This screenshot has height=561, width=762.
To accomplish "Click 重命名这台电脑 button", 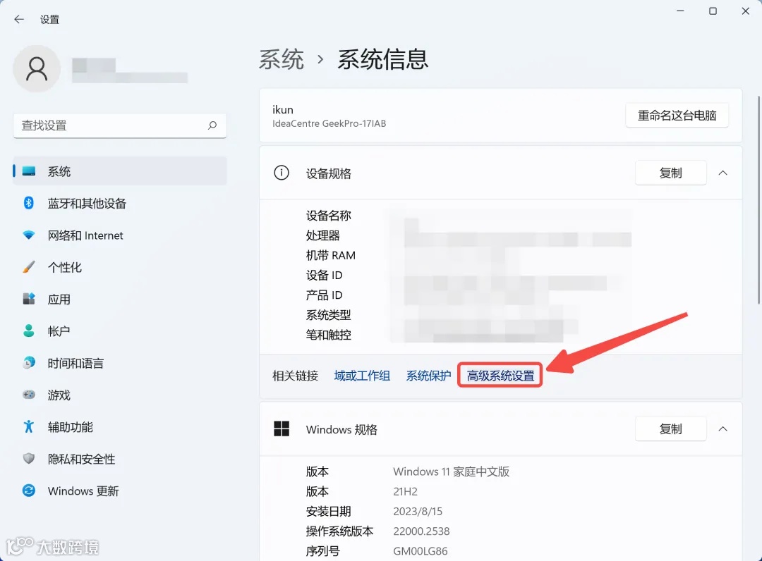I will click(677, 116).
